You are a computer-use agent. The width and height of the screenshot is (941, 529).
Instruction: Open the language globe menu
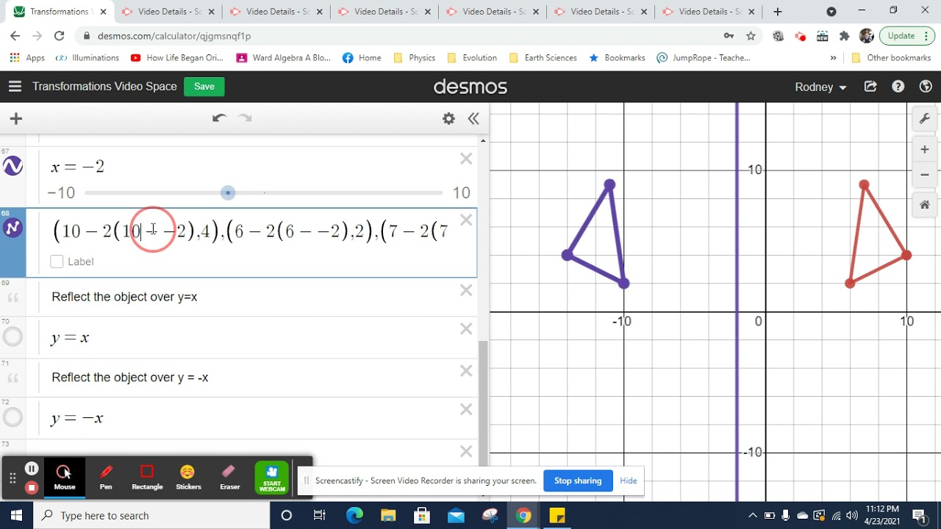tap(926, 87)
